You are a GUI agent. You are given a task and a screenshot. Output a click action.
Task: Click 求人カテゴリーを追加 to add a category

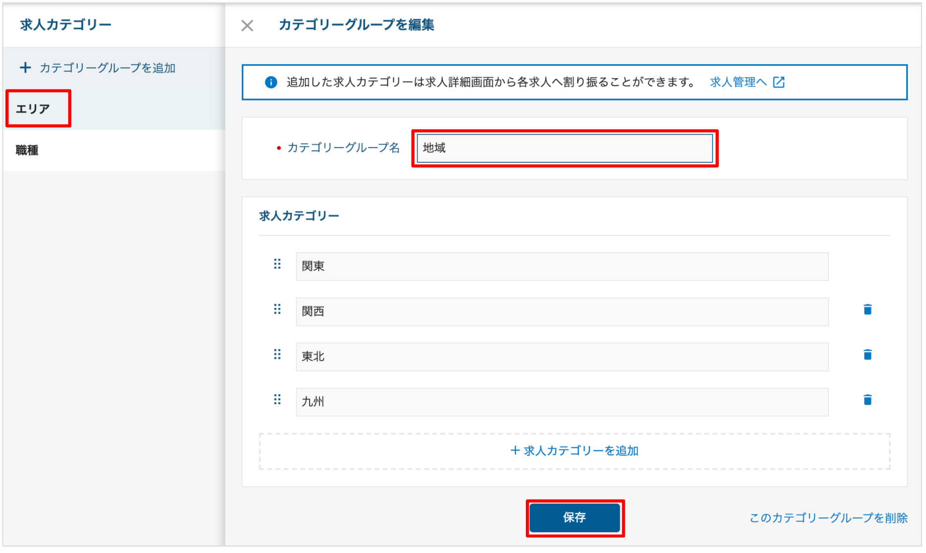(574, 451)
